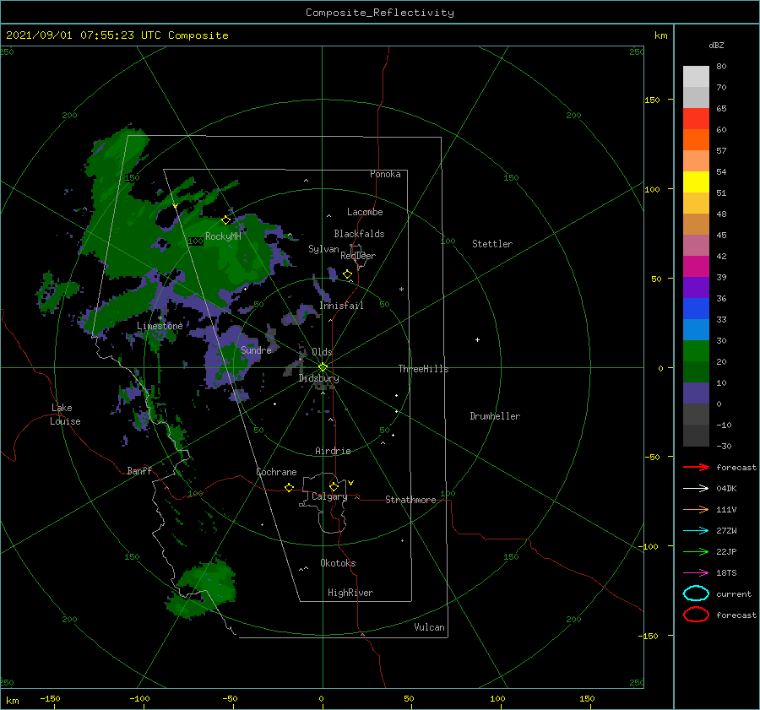Click the Didsbury label
Screen dimensions: 760x710
tap(319, 378)
